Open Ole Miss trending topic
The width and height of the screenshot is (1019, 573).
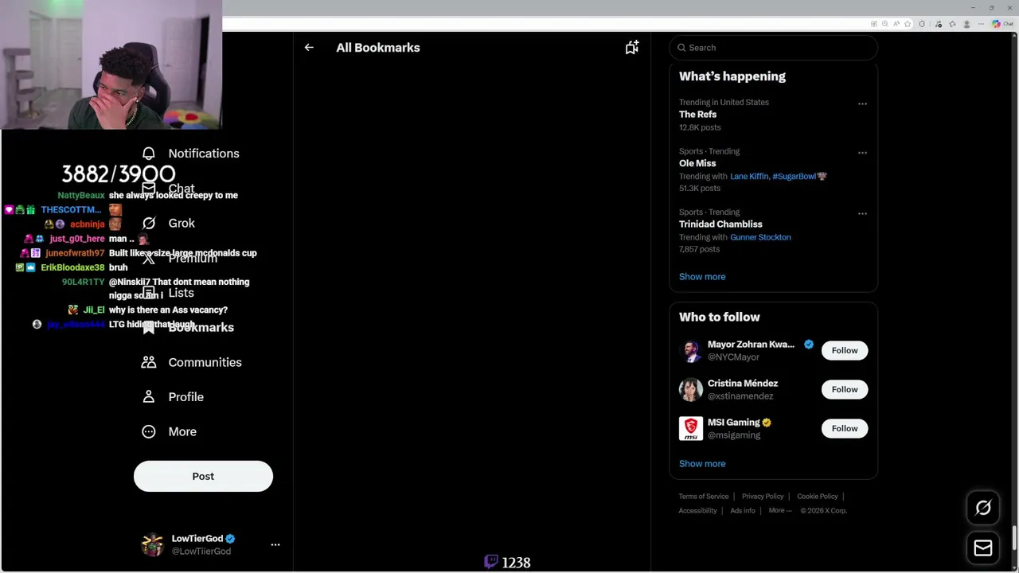(697, 163)
